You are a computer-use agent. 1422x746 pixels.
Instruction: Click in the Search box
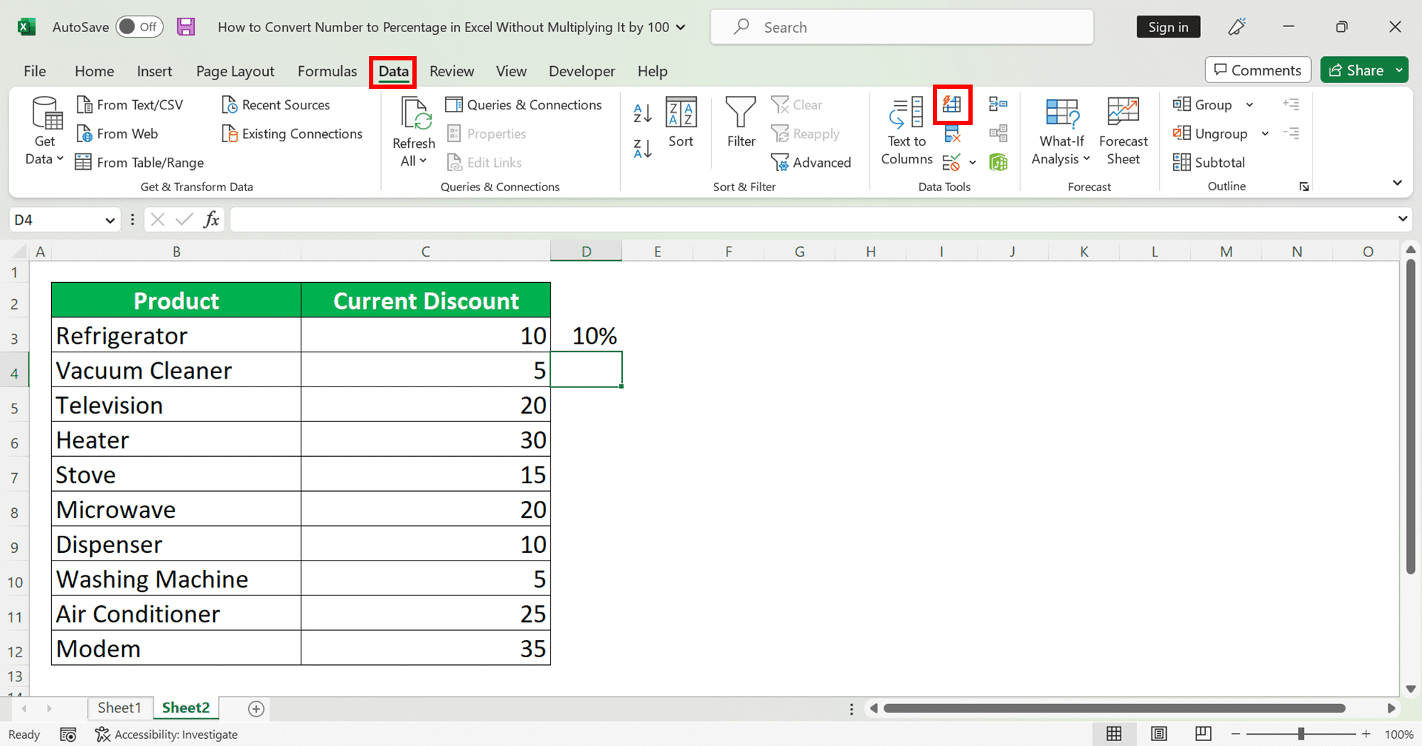click(x=902, y=27)
